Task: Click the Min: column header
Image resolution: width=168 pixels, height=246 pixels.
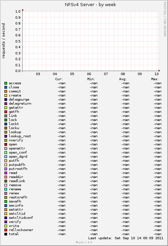Action: (x=91, y=79)
